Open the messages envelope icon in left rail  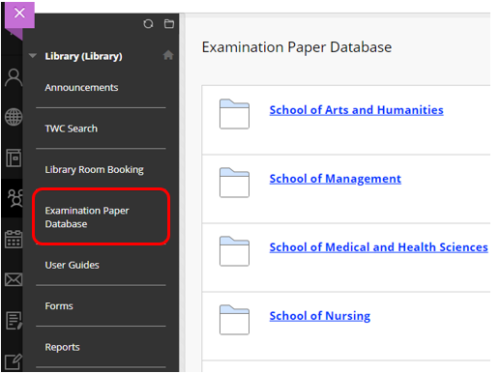coord(14,279)
